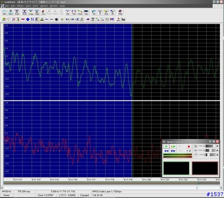Cut the selection with the Cut icon
This screenshot has width=224, height=198.
pos(43,12)
